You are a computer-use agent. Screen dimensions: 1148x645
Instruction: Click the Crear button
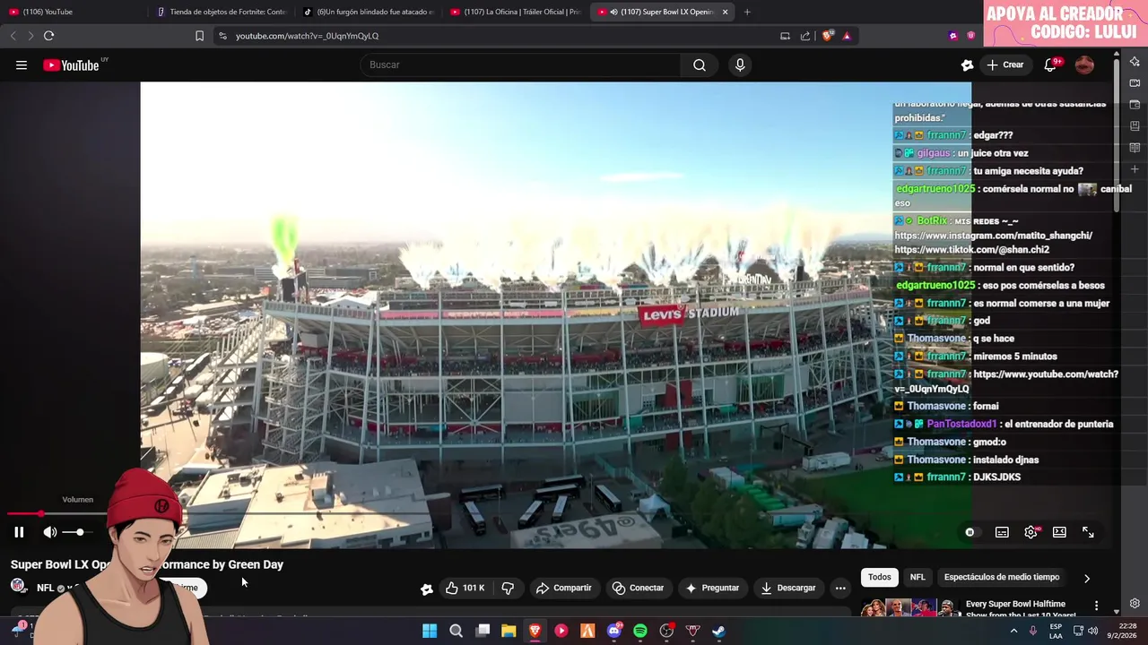[1005, 64]
